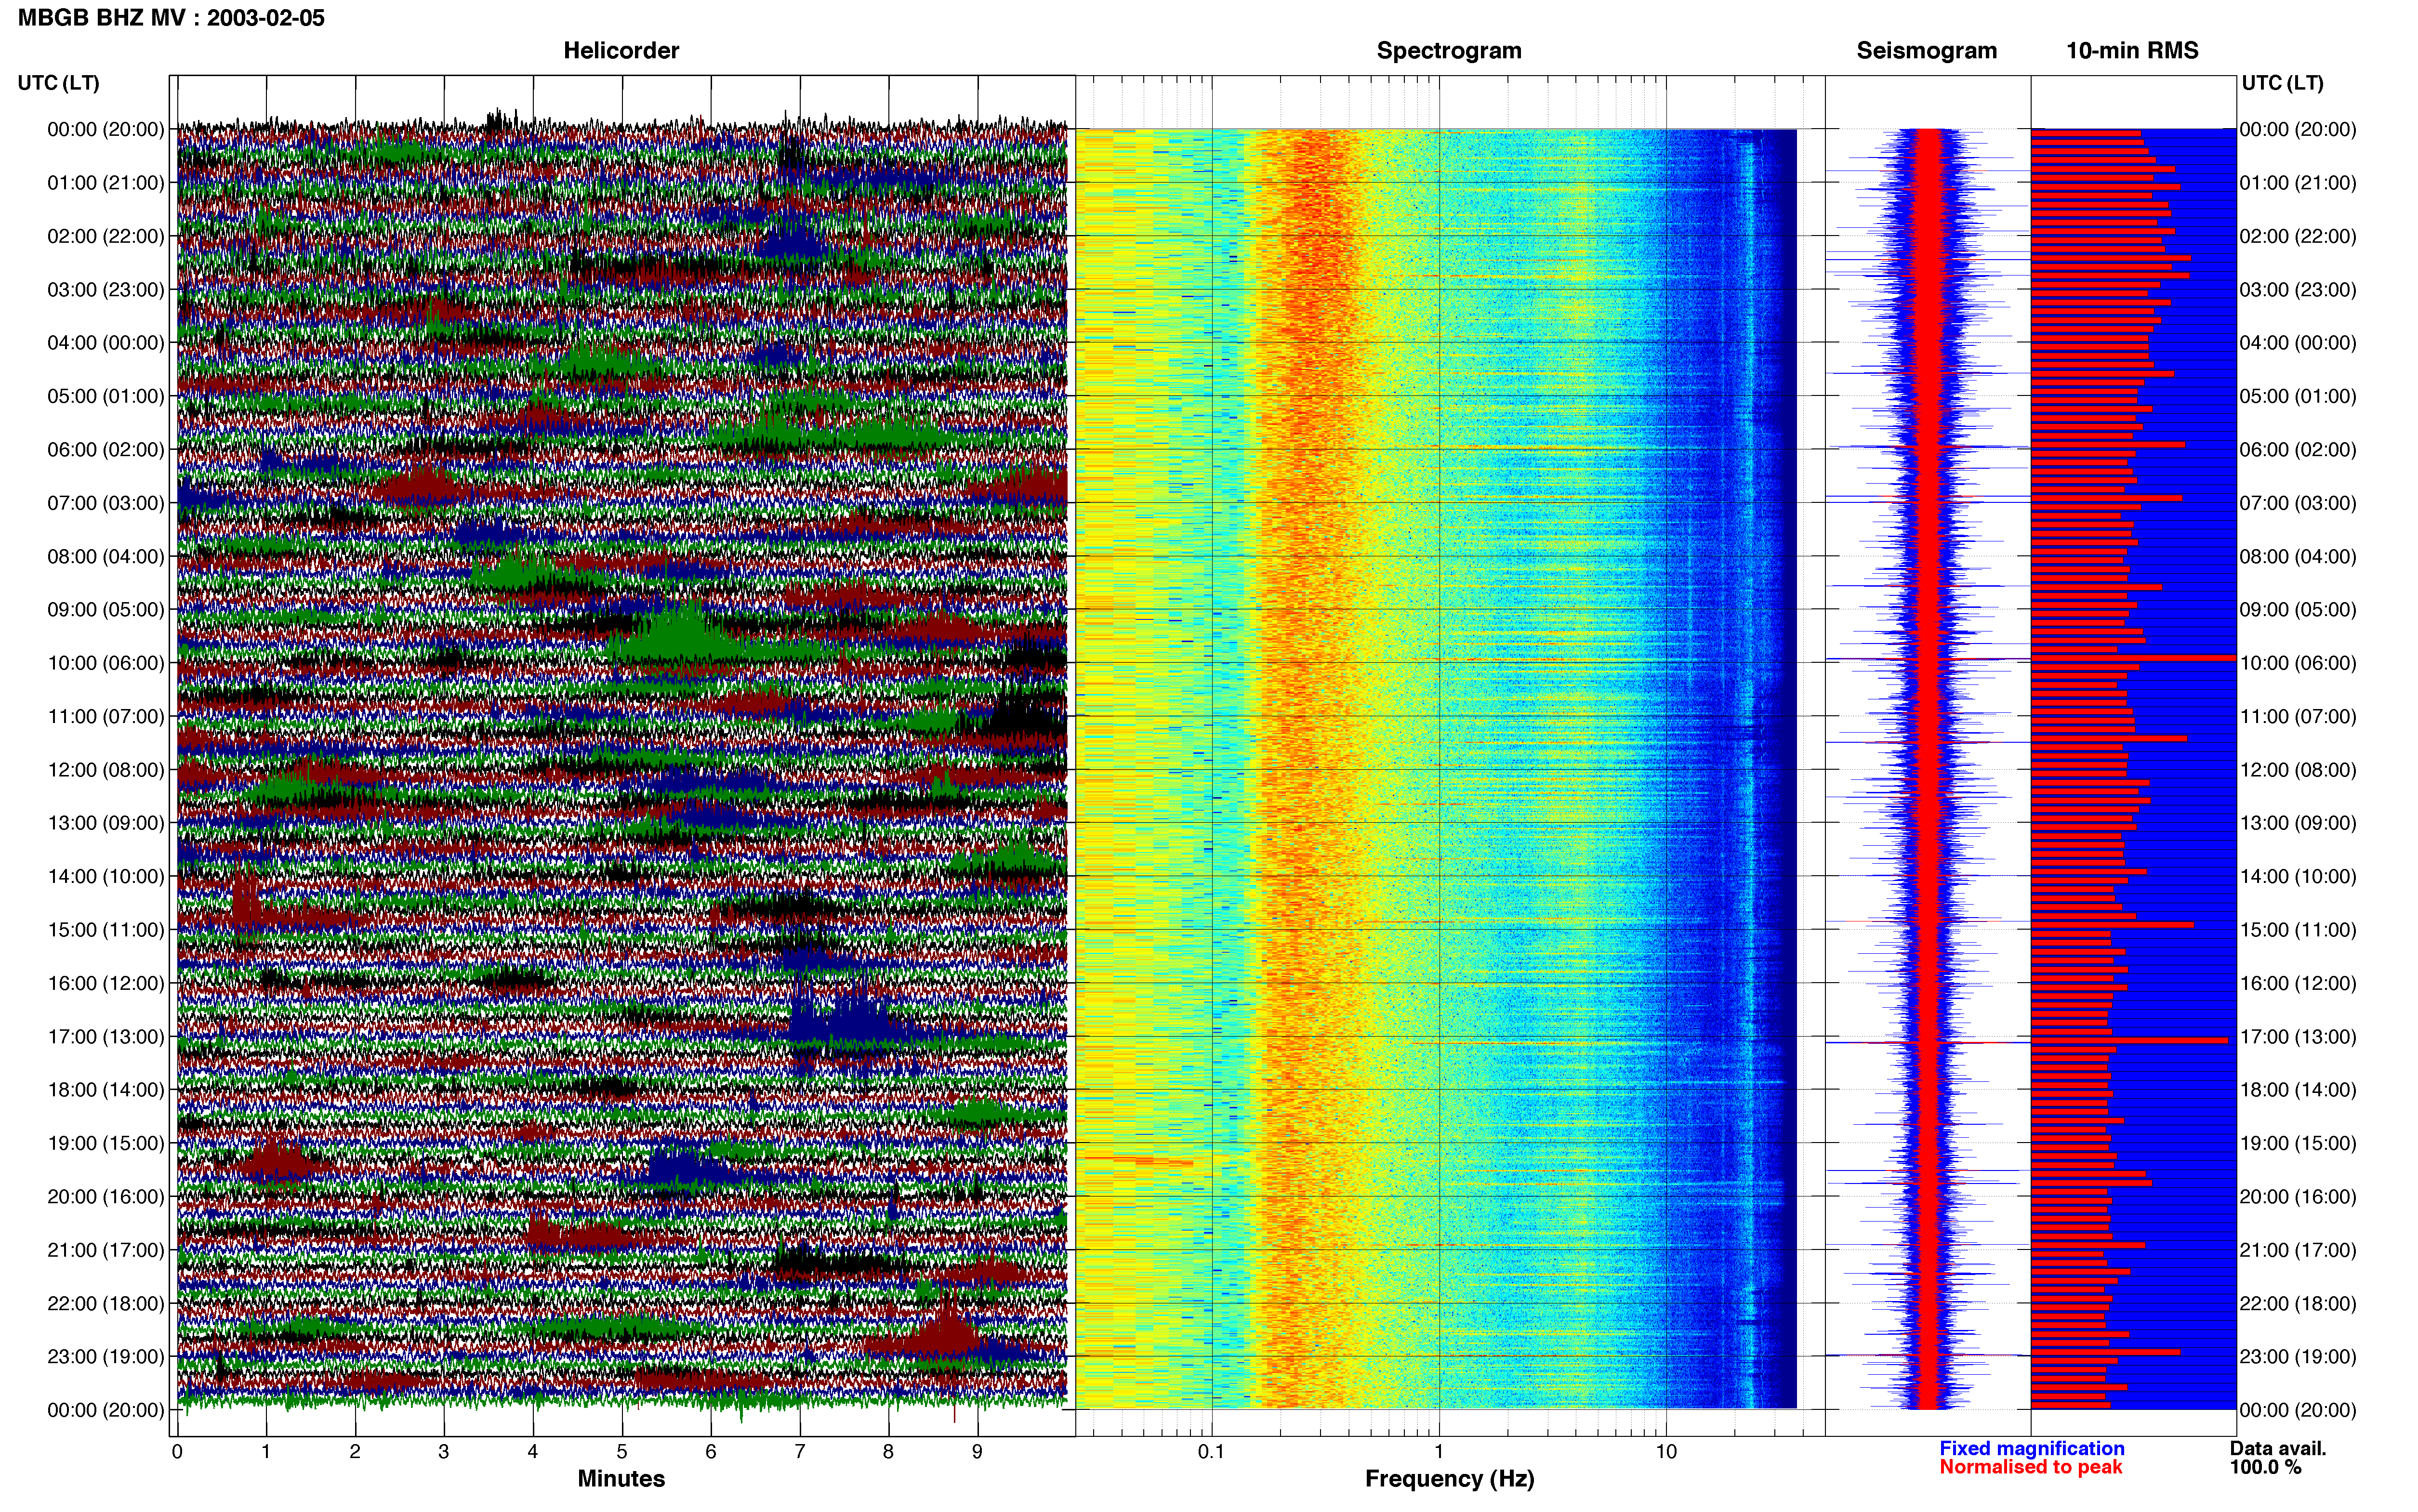Click the 'Helicorder' panel heading
Image resolution: width=2418 pixels, height=1512 pixels.
coord(621,50)
